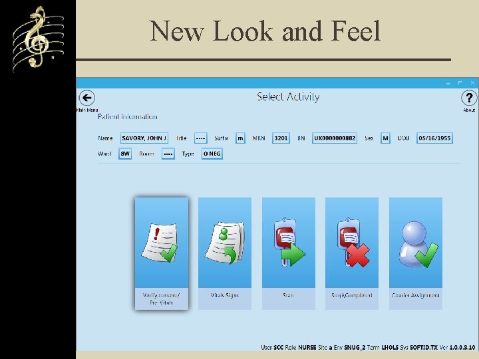The width and height of the screenshot is (479, 359).
Task: Click the Title field
Action: [200, 138]
